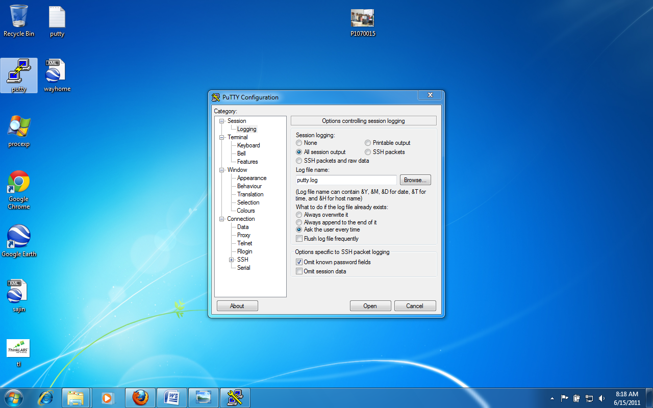Image resolution: width=653 pixels, height=408 pixels.
Task: Select the Google Earth desktop shortcut
Action: pos(19,241)
